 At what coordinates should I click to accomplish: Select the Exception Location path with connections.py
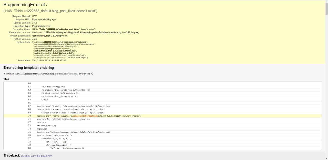pos(86,32)
